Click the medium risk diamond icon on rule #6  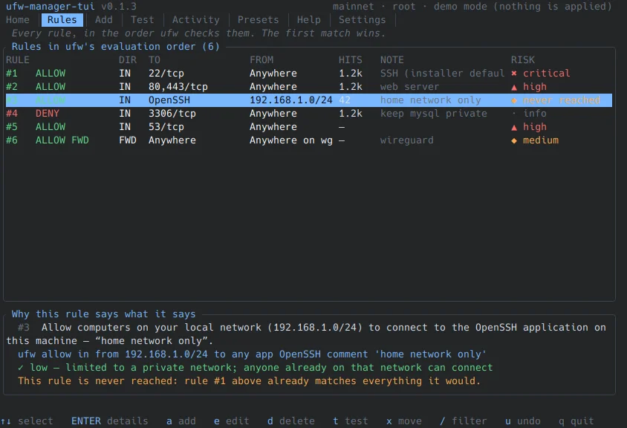[514, 140]
